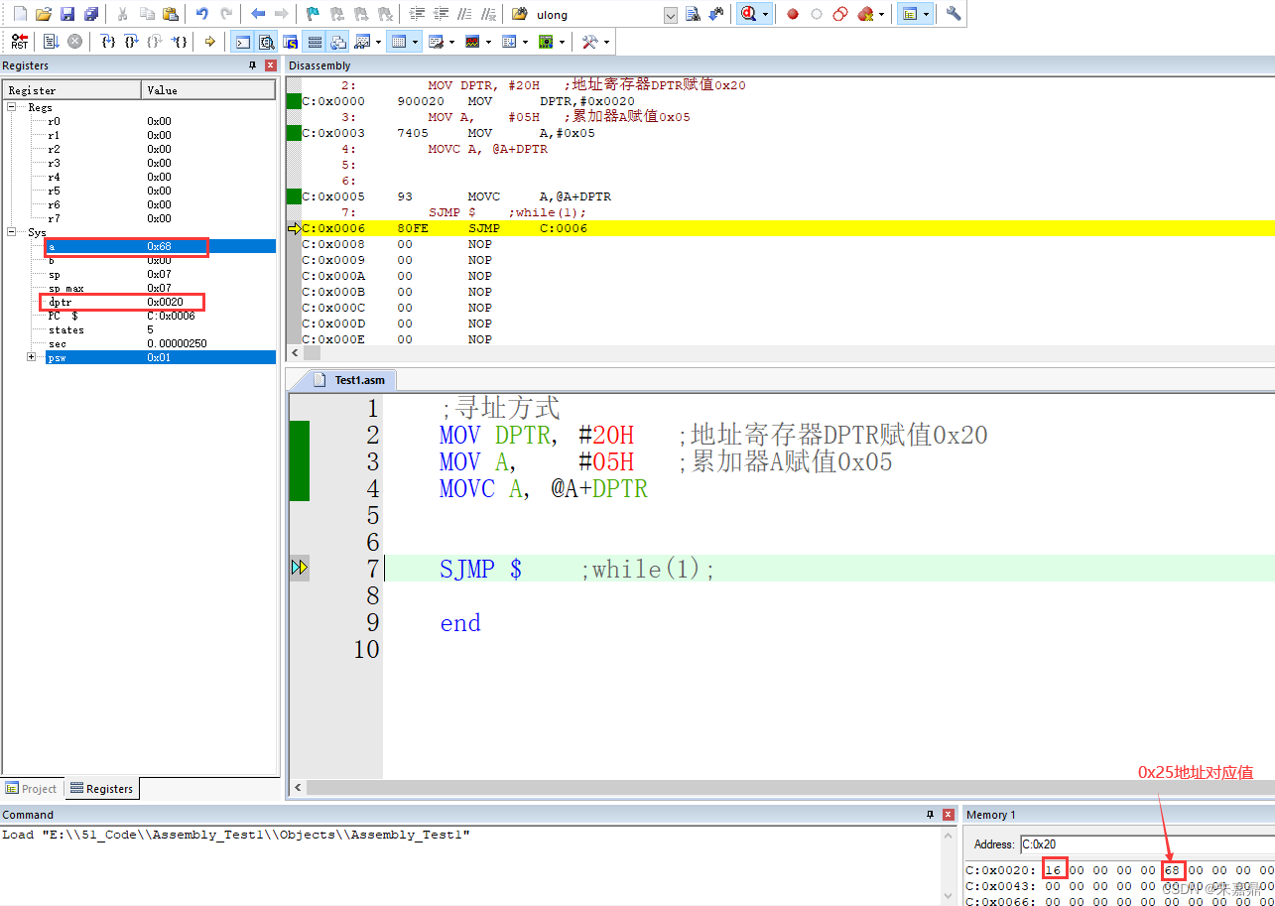
Task: Open the Symbols window
Action: point(291,42)
